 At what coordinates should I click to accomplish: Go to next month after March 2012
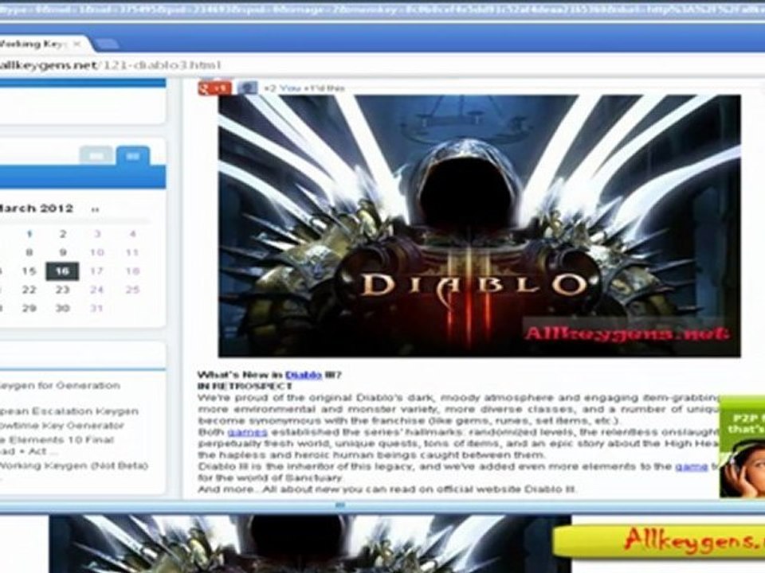tap(95, 209)
